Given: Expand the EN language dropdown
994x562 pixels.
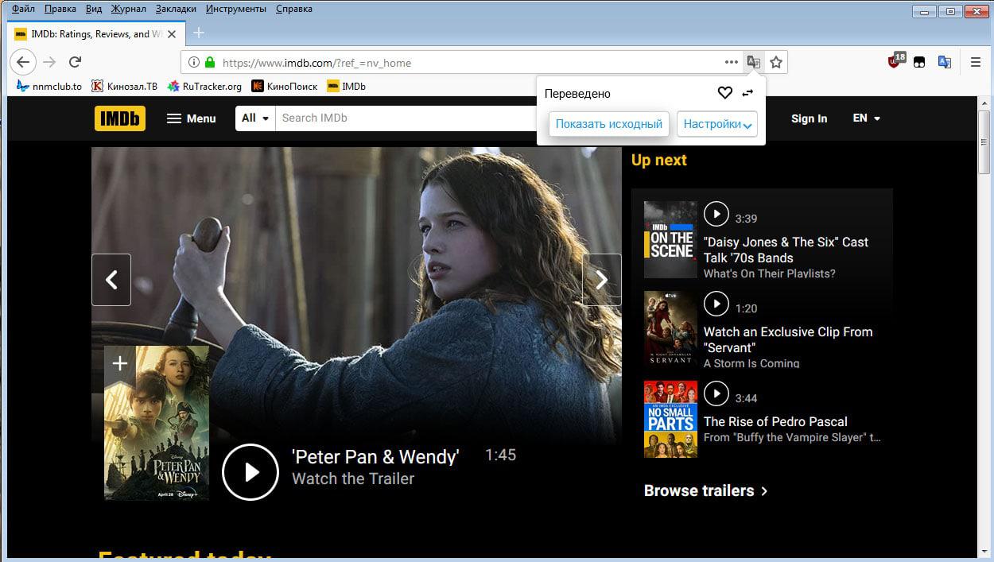Looking at the screenshot, I should [867, 118].
